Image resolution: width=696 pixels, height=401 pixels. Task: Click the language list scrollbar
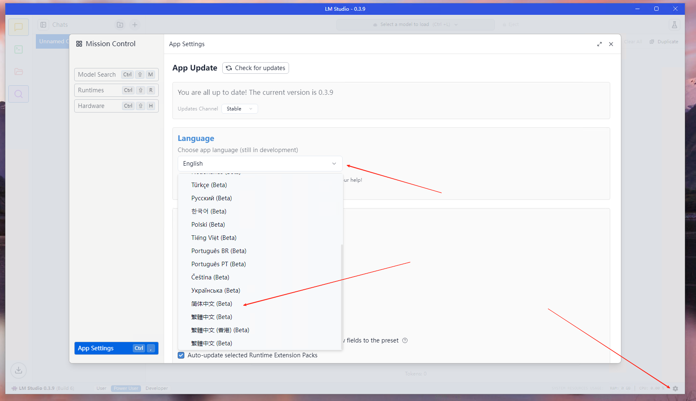[342, 297]
